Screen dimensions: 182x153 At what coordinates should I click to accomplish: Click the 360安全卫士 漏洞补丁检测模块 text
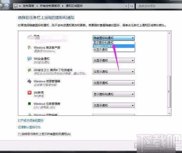[x=53, y=70]
